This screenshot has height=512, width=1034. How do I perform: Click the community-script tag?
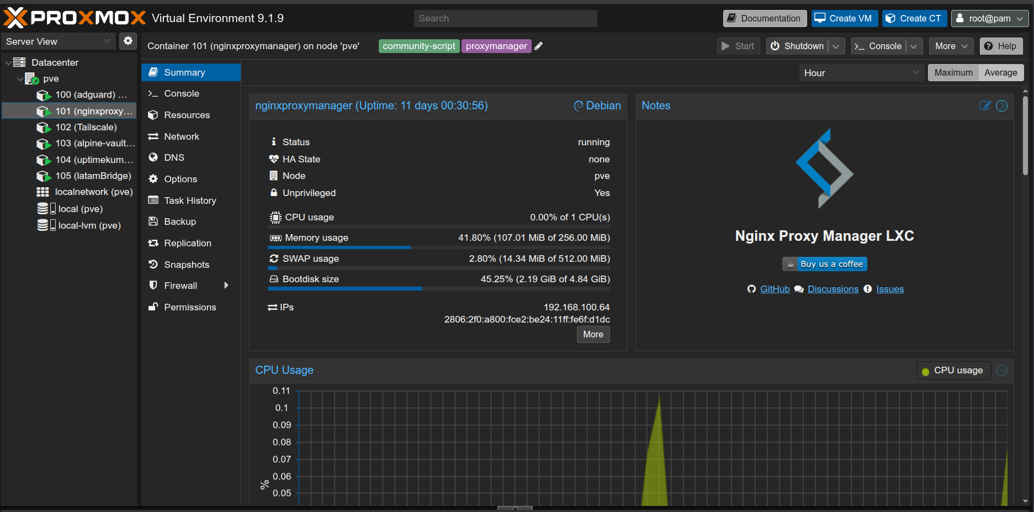pyautogui.click(x=419, y=46)
